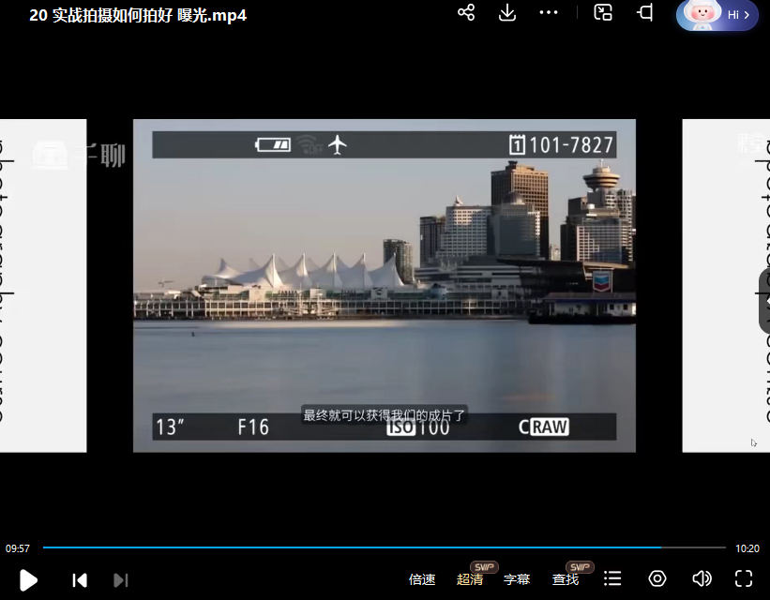Screen dimensions: 770x600
Task: Click the 查找 search option
Action: 566,579
